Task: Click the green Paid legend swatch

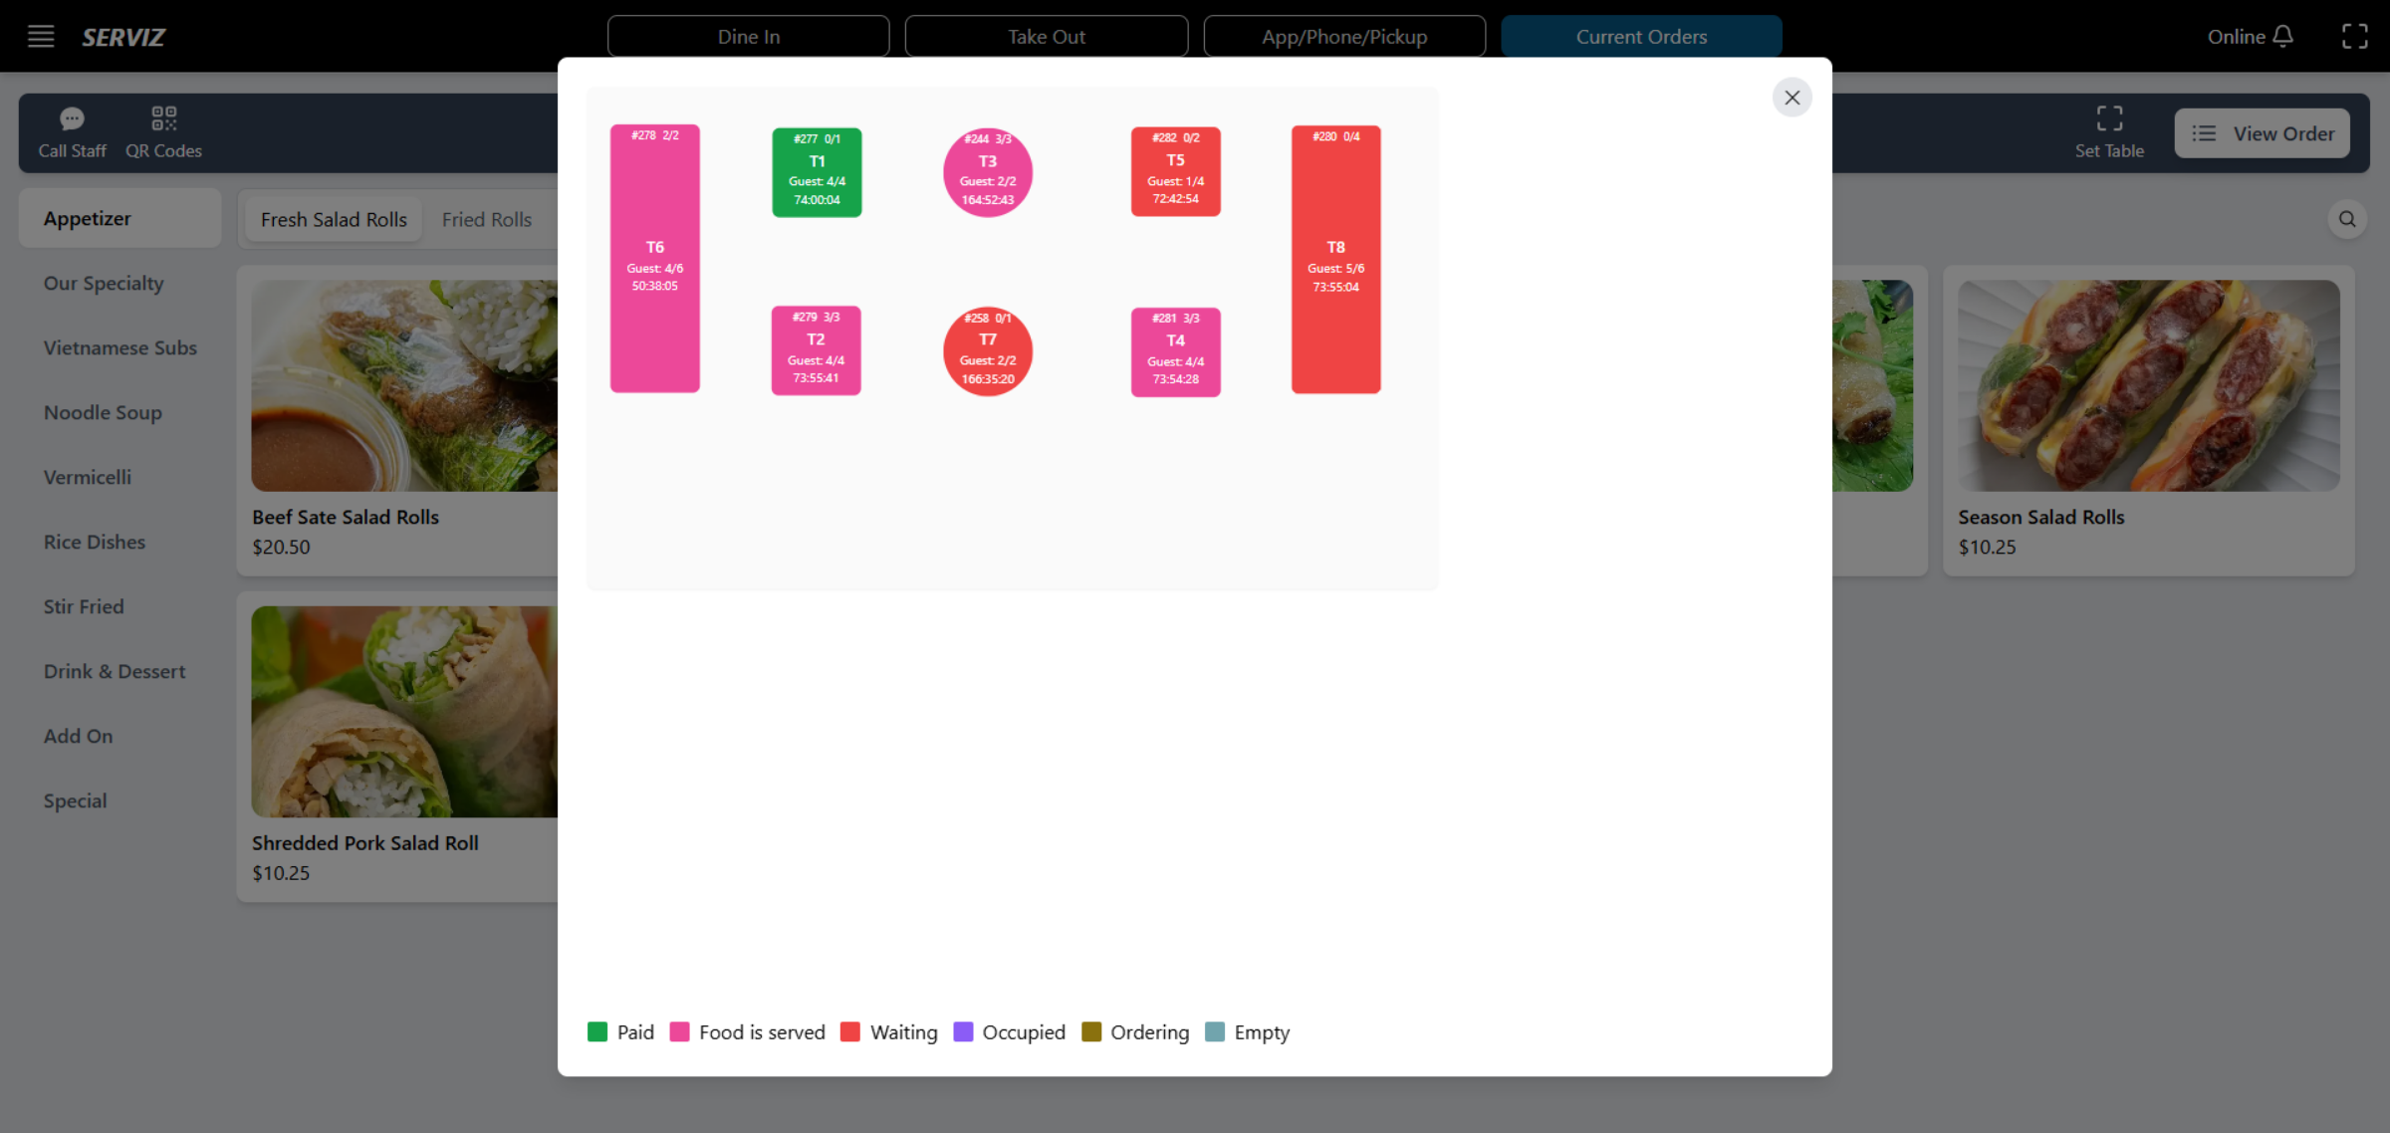Action: [x=597, y=1031]
